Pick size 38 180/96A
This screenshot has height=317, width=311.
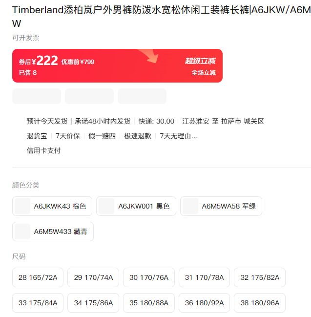(260, 303)
